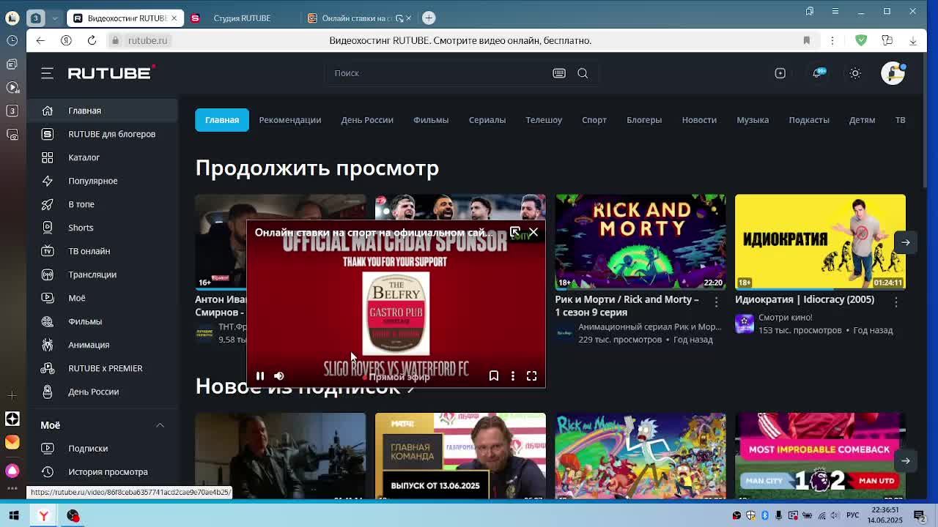Switch to the Рекомендации tab
Viewport: 938px width, 527px height.
[x=290, y=120]
